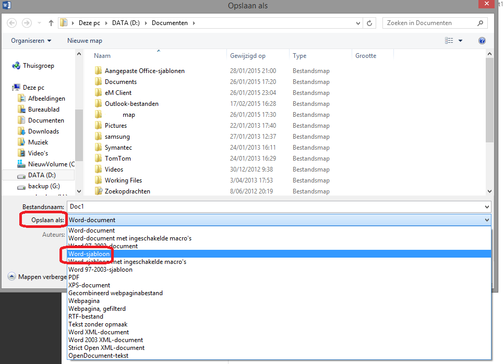Click the round Mappen verbergen arrow icon
The height and width of the screenshot is (364, 504).
[11, 276]
